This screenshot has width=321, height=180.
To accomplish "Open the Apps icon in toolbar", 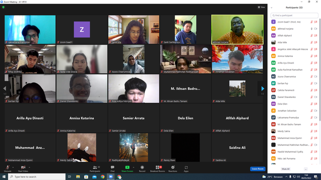I will 186,167.
